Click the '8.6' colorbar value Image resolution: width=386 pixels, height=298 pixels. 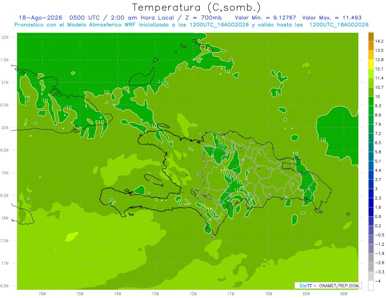378,115
